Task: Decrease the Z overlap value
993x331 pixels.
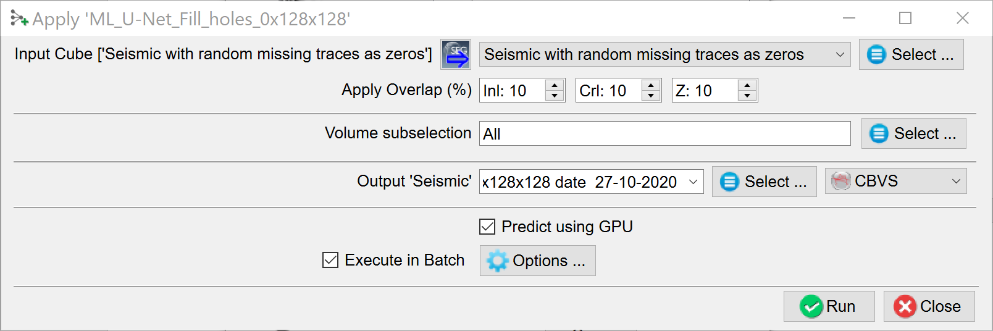Action: coord(747,96)
